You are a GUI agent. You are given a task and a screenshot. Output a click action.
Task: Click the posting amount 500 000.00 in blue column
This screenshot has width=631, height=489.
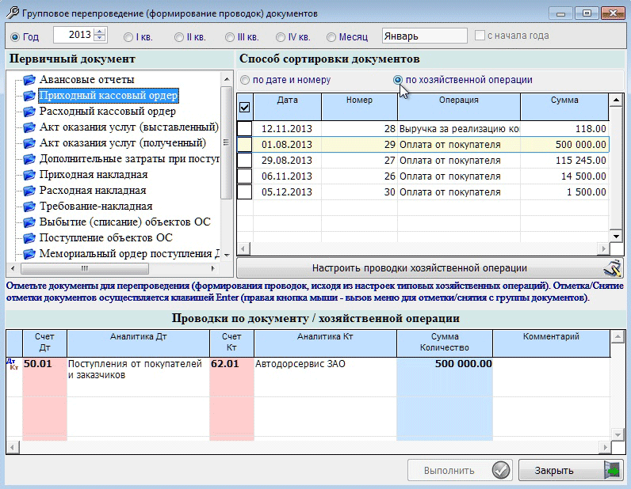point(445,377)
